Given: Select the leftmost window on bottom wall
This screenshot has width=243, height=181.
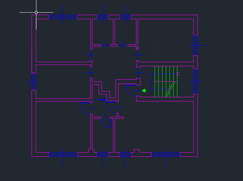Looking at the screenshot, I should pyautogui.click(x=63, y=154).
